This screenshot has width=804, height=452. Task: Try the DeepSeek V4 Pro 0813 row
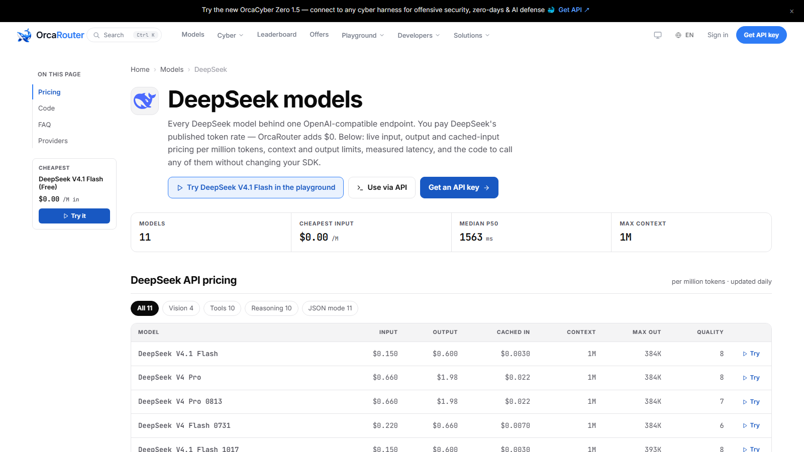[751, 402]
